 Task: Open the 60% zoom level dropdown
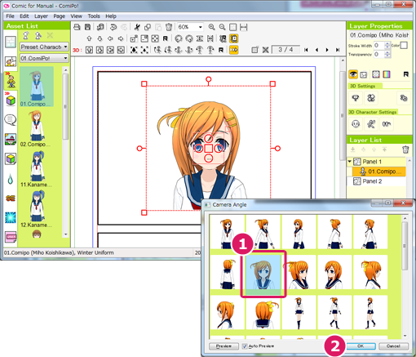(190, 27)
